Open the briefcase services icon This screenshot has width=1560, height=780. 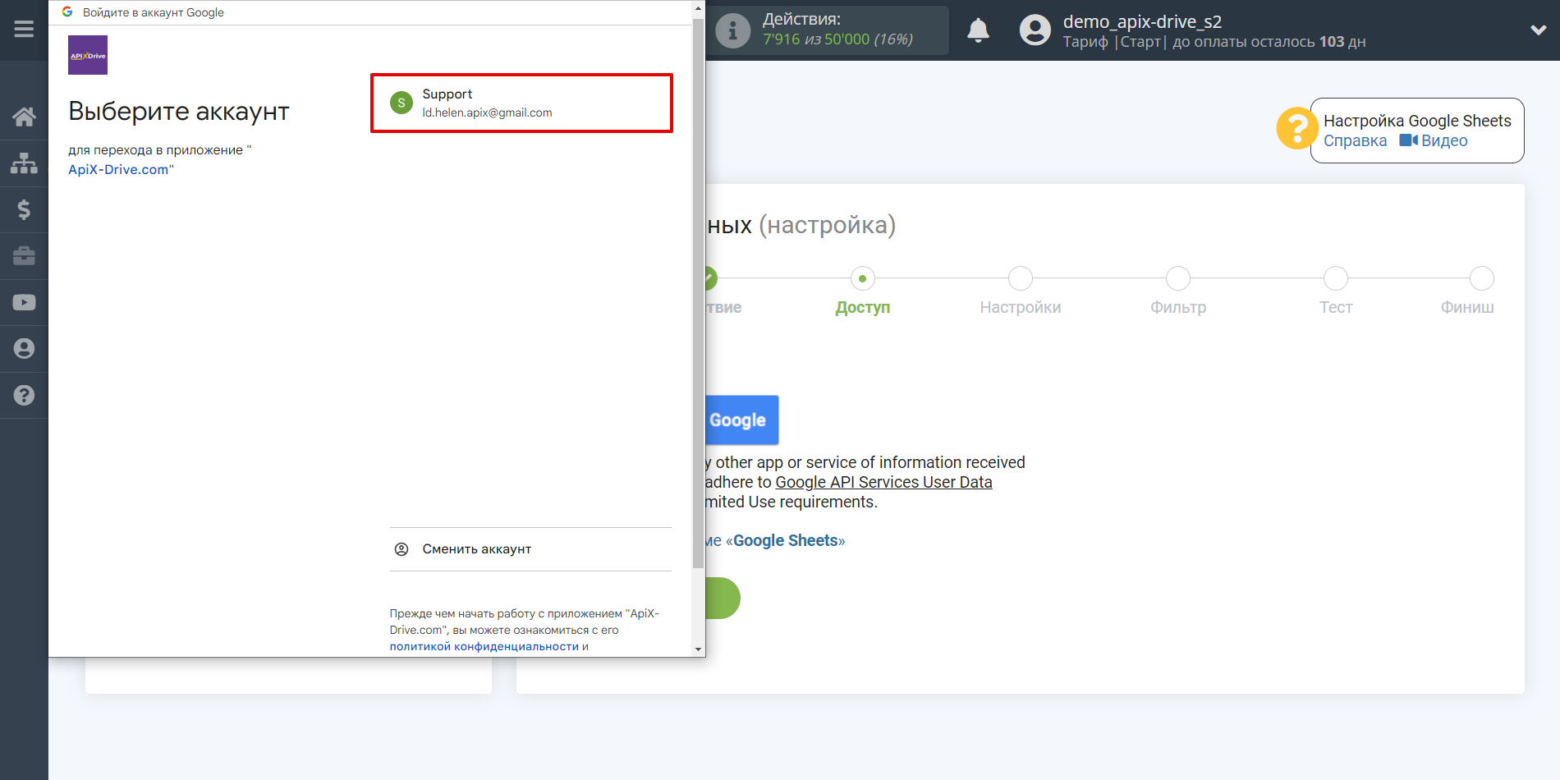[x=24, y=256]
